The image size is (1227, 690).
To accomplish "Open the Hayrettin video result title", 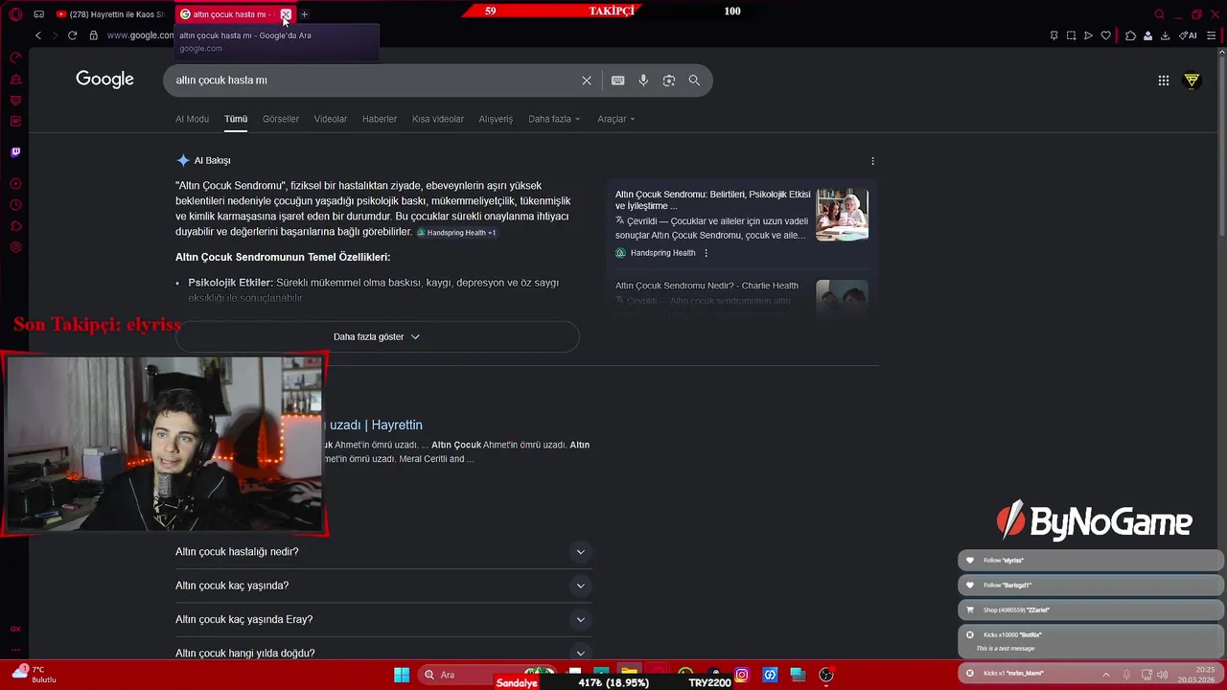I will tap(376, 425).
